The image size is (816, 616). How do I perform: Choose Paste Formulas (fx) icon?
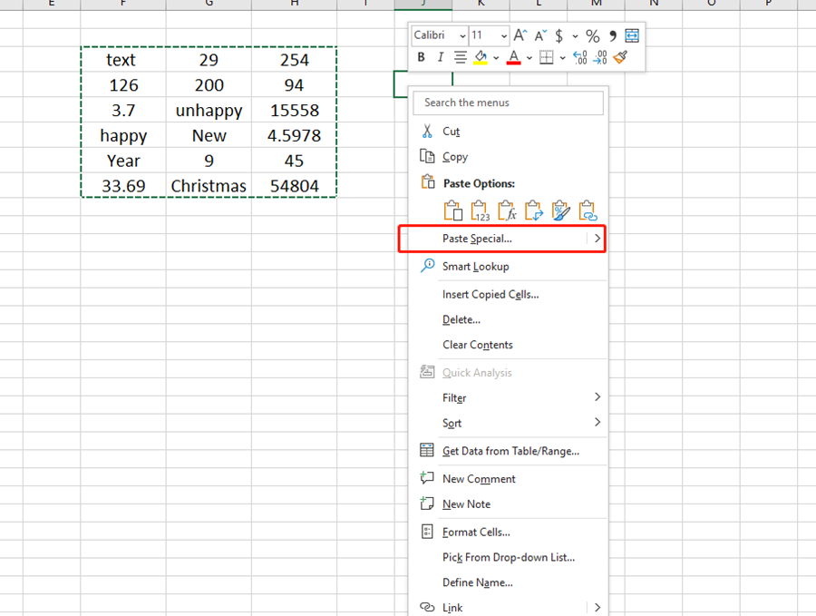coord(507,210)
